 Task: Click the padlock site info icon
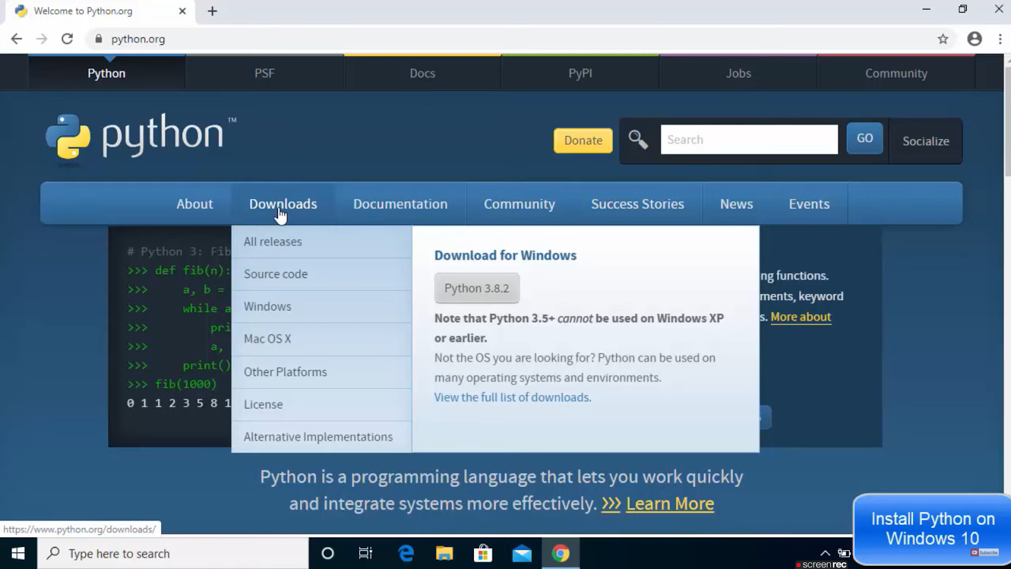point(99,39)
